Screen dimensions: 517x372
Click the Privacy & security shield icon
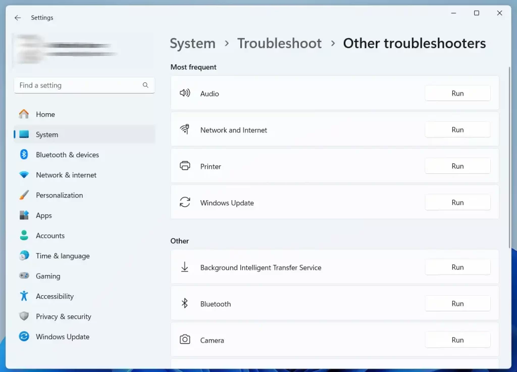point(24,316)
